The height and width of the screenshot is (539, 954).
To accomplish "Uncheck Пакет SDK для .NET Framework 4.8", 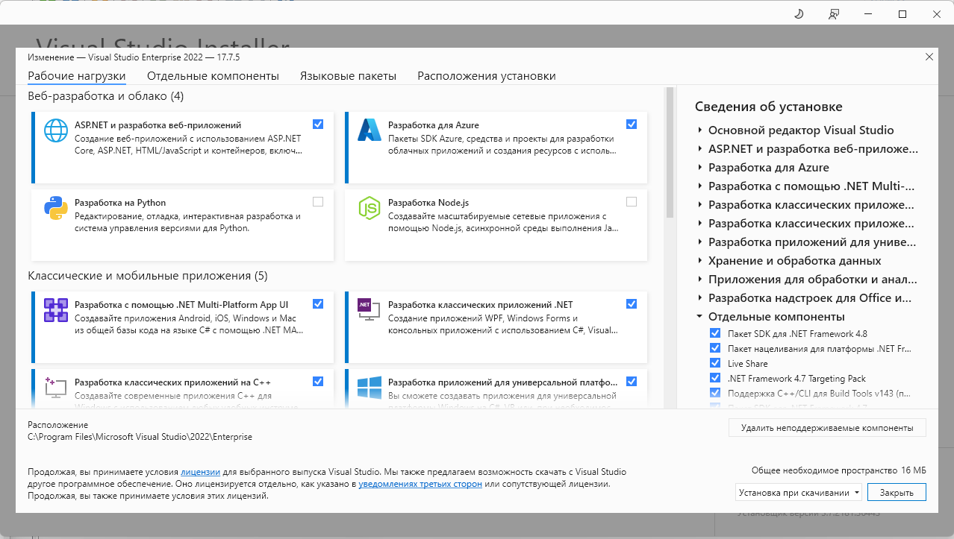I will [x=715, y=333].
